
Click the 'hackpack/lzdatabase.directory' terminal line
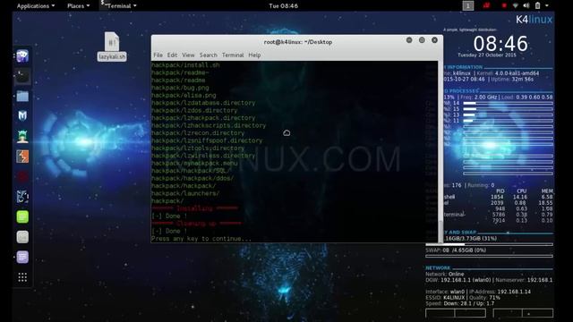point(203,103)
